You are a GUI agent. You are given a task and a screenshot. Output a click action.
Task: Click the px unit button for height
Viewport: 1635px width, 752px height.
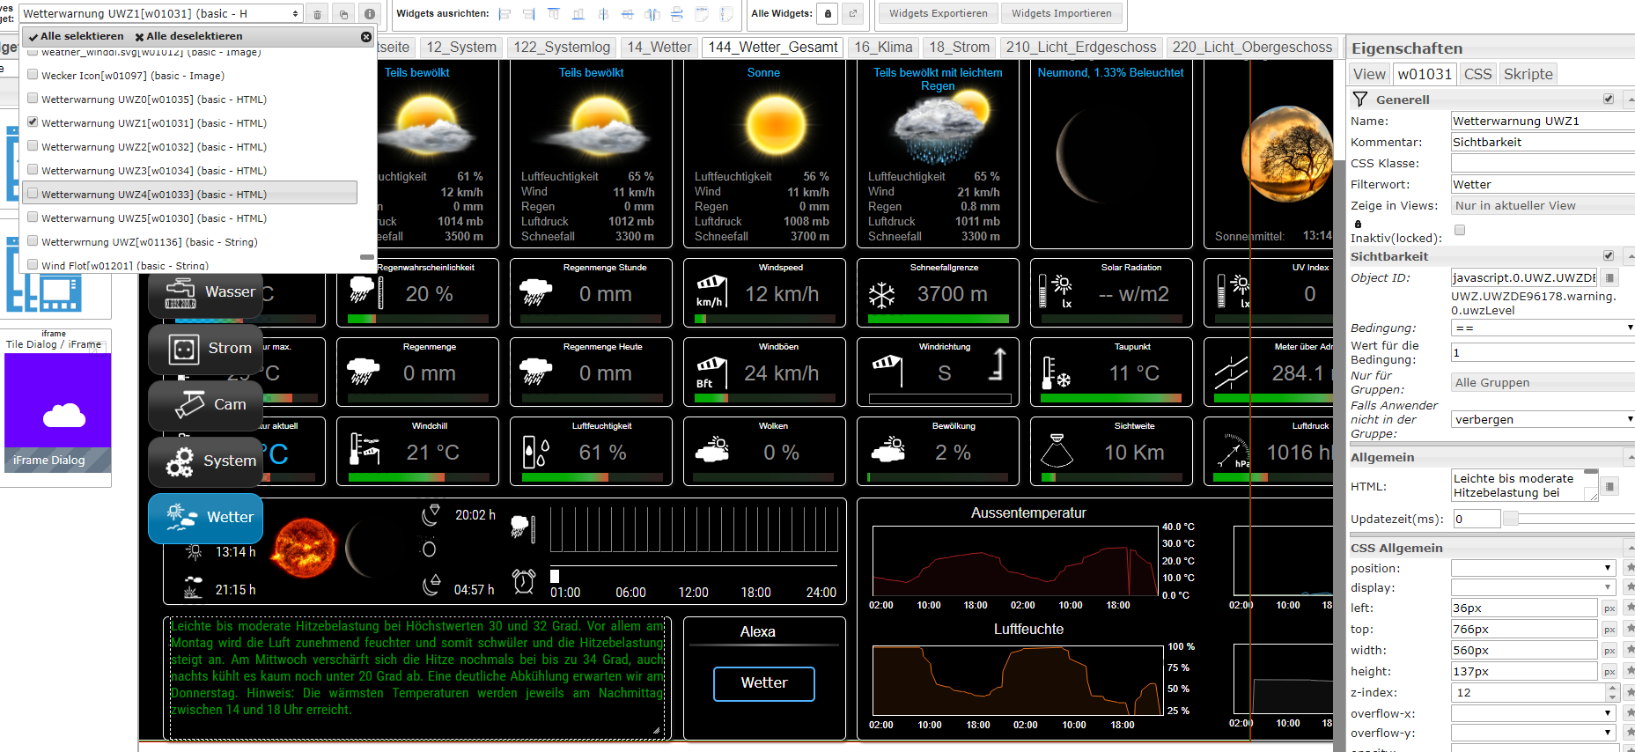pyautogui.click(x=1609, y=672)
